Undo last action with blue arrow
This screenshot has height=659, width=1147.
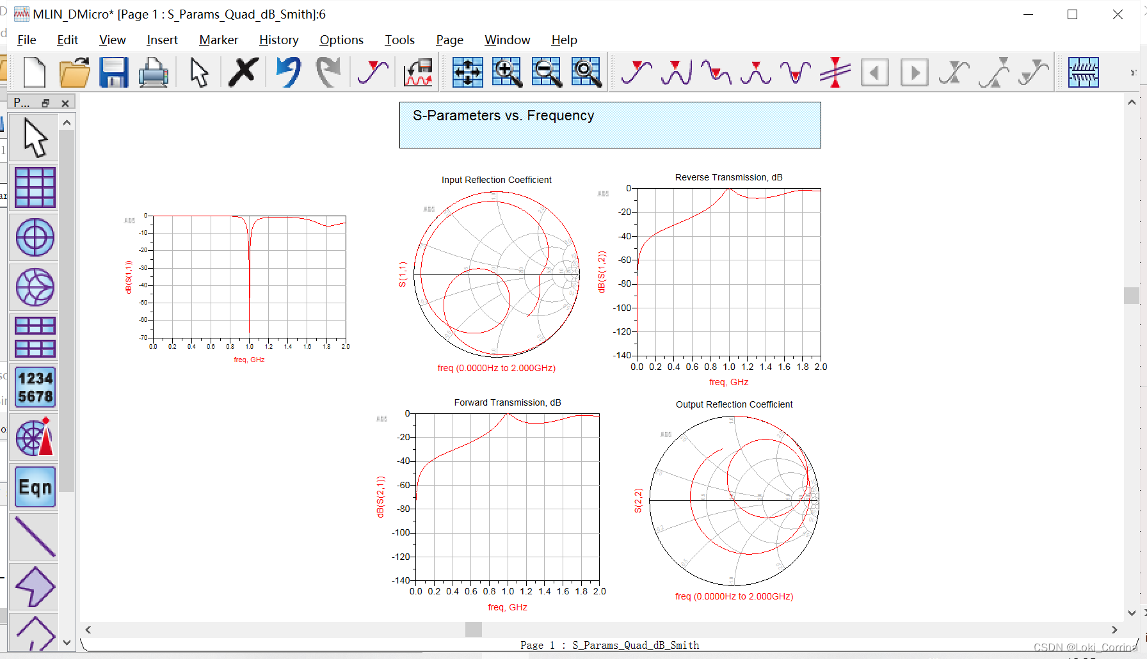(288, 72)
